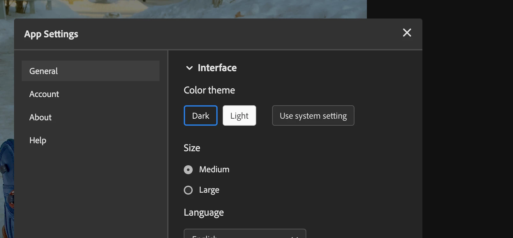Screen dimensions: 513x238
Task: Click the Size label
Action: point(192,148)
